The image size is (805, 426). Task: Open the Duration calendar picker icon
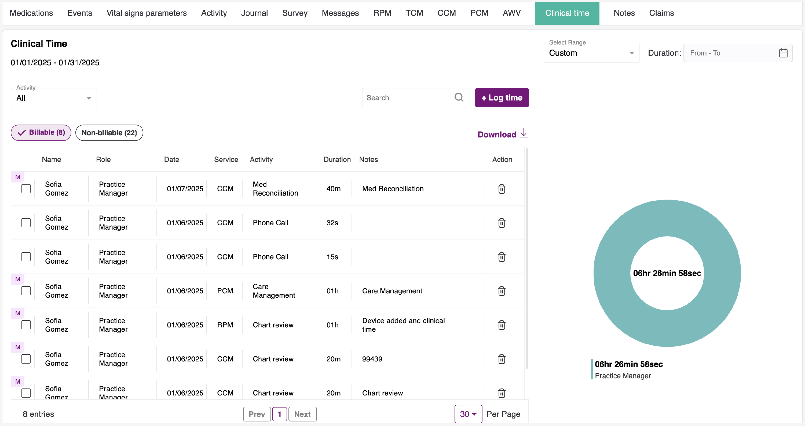(x=783, y=53)
